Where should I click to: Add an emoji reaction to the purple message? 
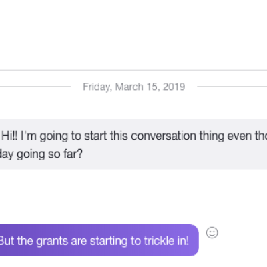click(212, 233)
